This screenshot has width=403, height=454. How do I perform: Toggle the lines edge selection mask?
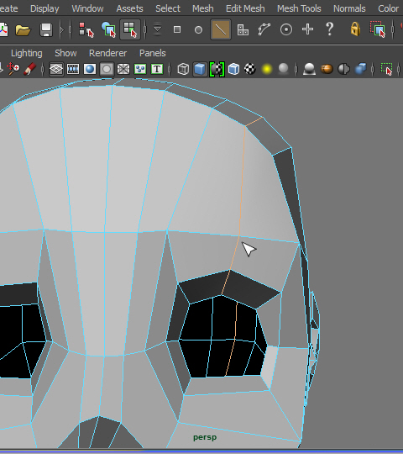[x=221, y=29]
